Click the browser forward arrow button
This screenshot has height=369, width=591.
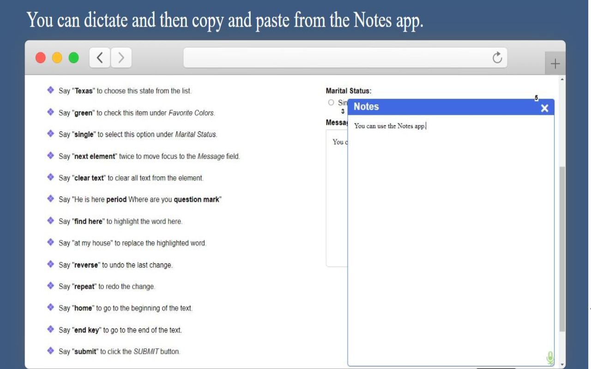(121, 58)
